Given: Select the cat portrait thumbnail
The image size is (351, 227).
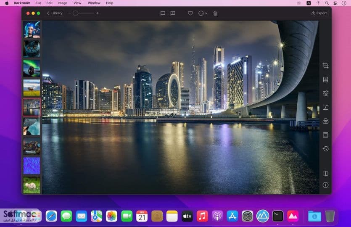Looking at the screenshot, I should point(32,49).
